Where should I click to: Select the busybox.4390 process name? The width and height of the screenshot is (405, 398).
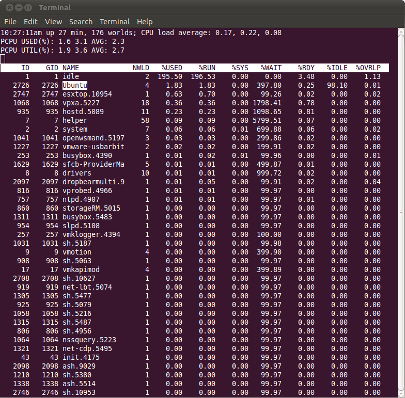(x=87, y=156)
